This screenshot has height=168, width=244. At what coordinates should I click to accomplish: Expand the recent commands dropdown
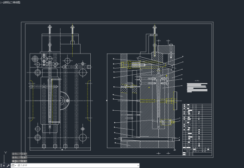tap(14, 166)
